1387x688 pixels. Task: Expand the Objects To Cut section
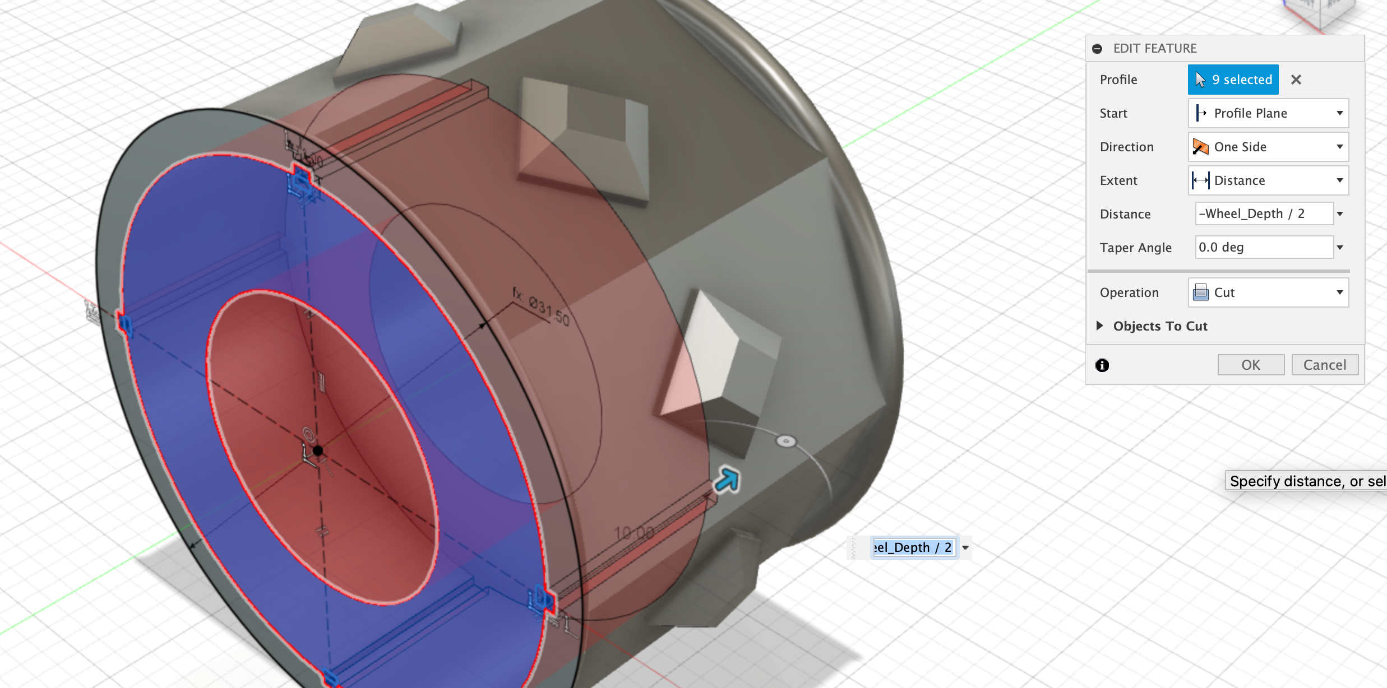(1099, 326)
